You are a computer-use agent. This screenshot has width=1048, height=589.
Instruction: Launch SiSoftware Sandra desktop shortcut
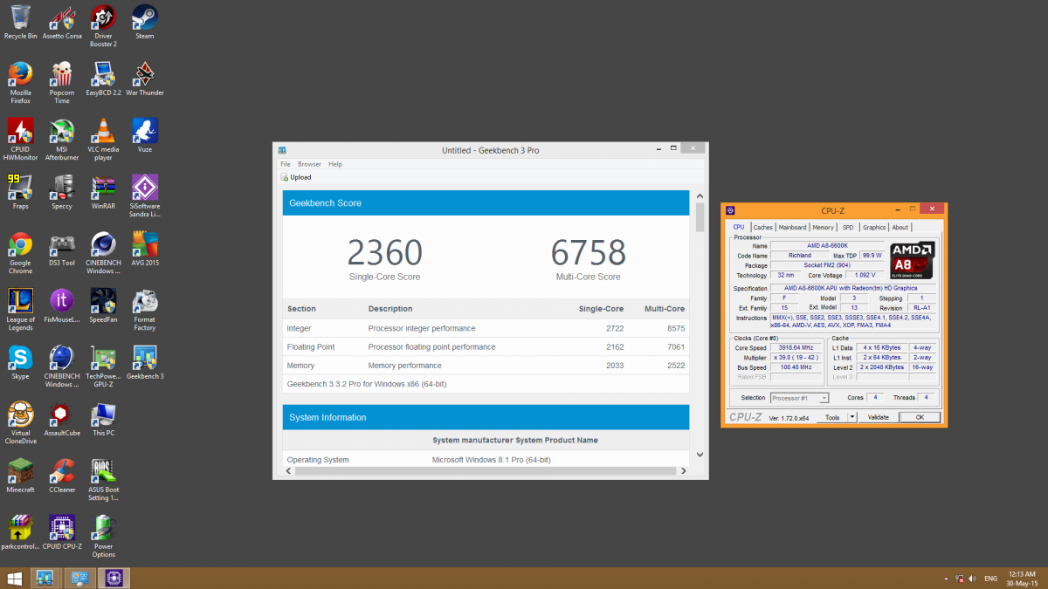(145, 196)
